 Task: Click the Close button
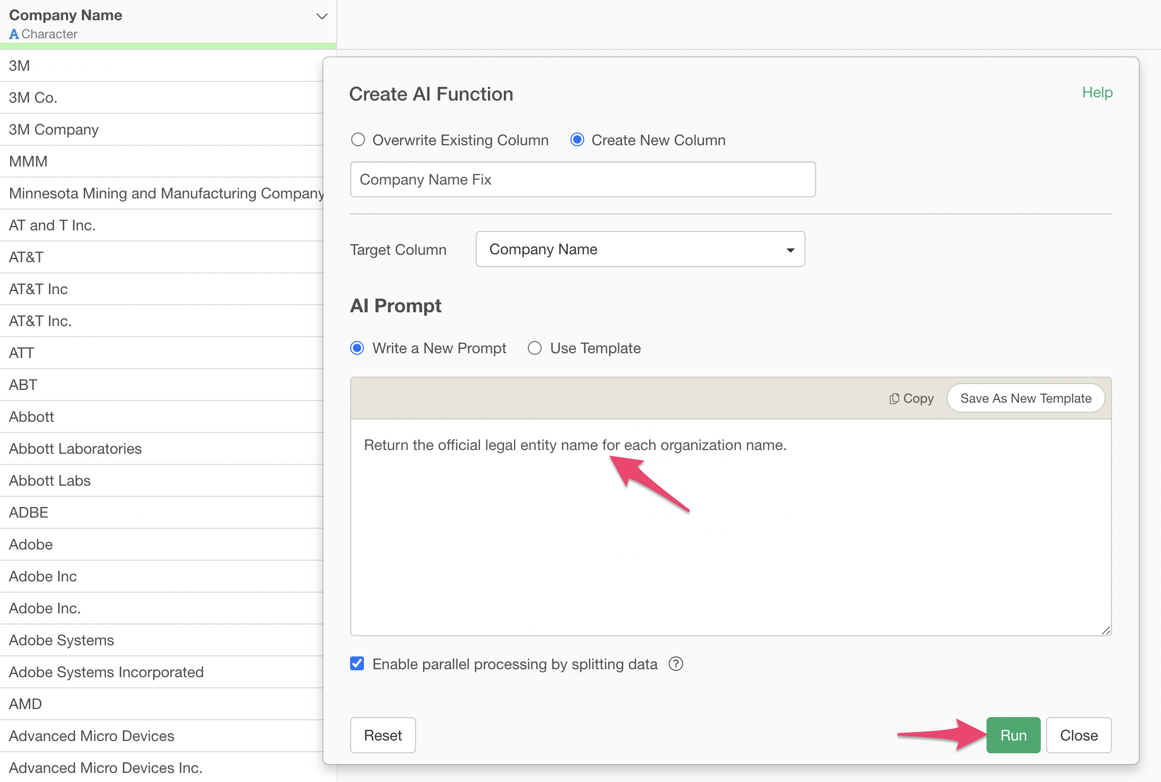point(1079,735)
